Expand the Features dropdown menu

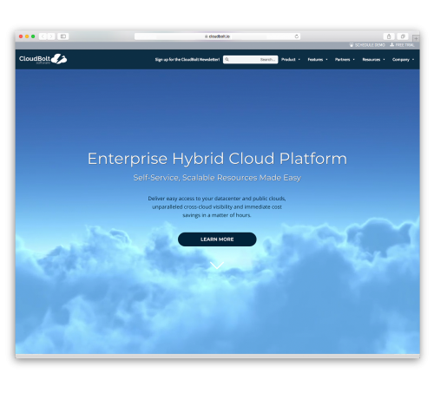[318, 60]
